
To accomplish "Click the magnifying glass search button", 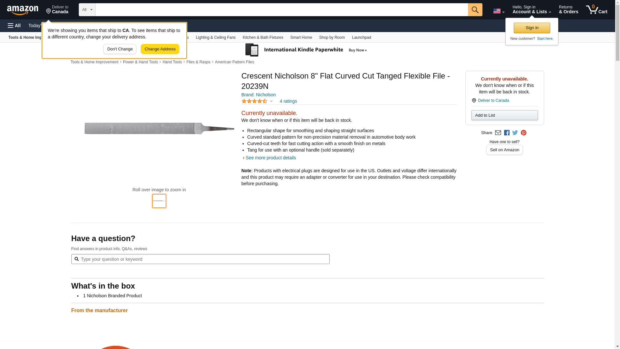I will click(475, 10).
